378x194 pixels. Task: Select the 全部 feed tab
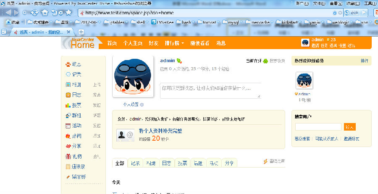click(x=120, y=163)
